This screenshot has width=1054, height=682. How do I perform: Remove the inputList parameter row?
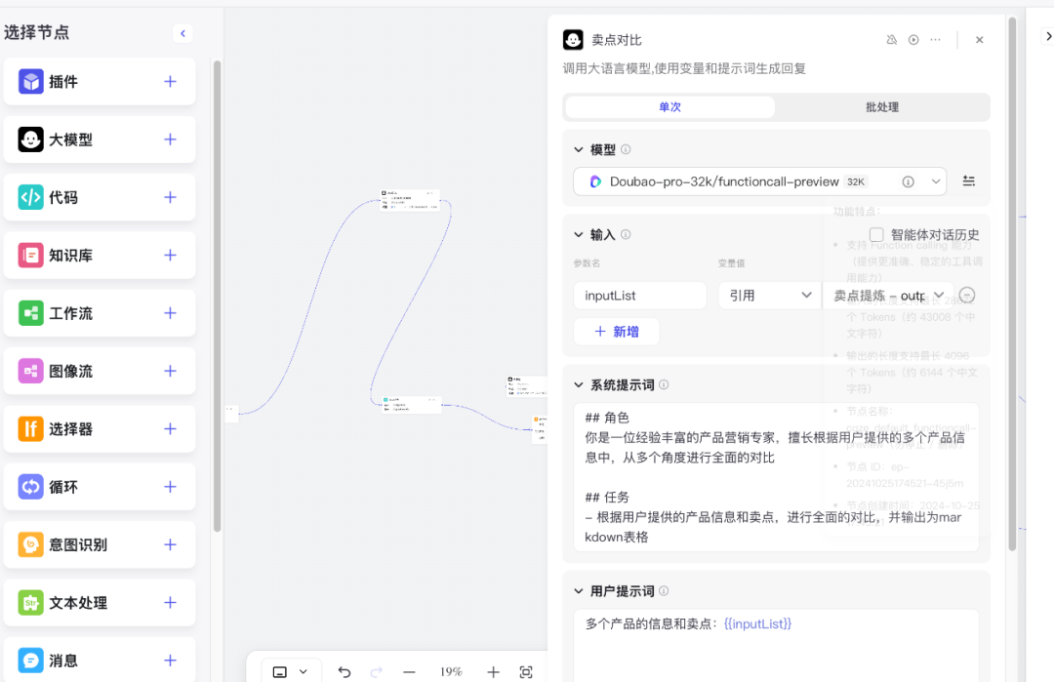tap(966, 295)
